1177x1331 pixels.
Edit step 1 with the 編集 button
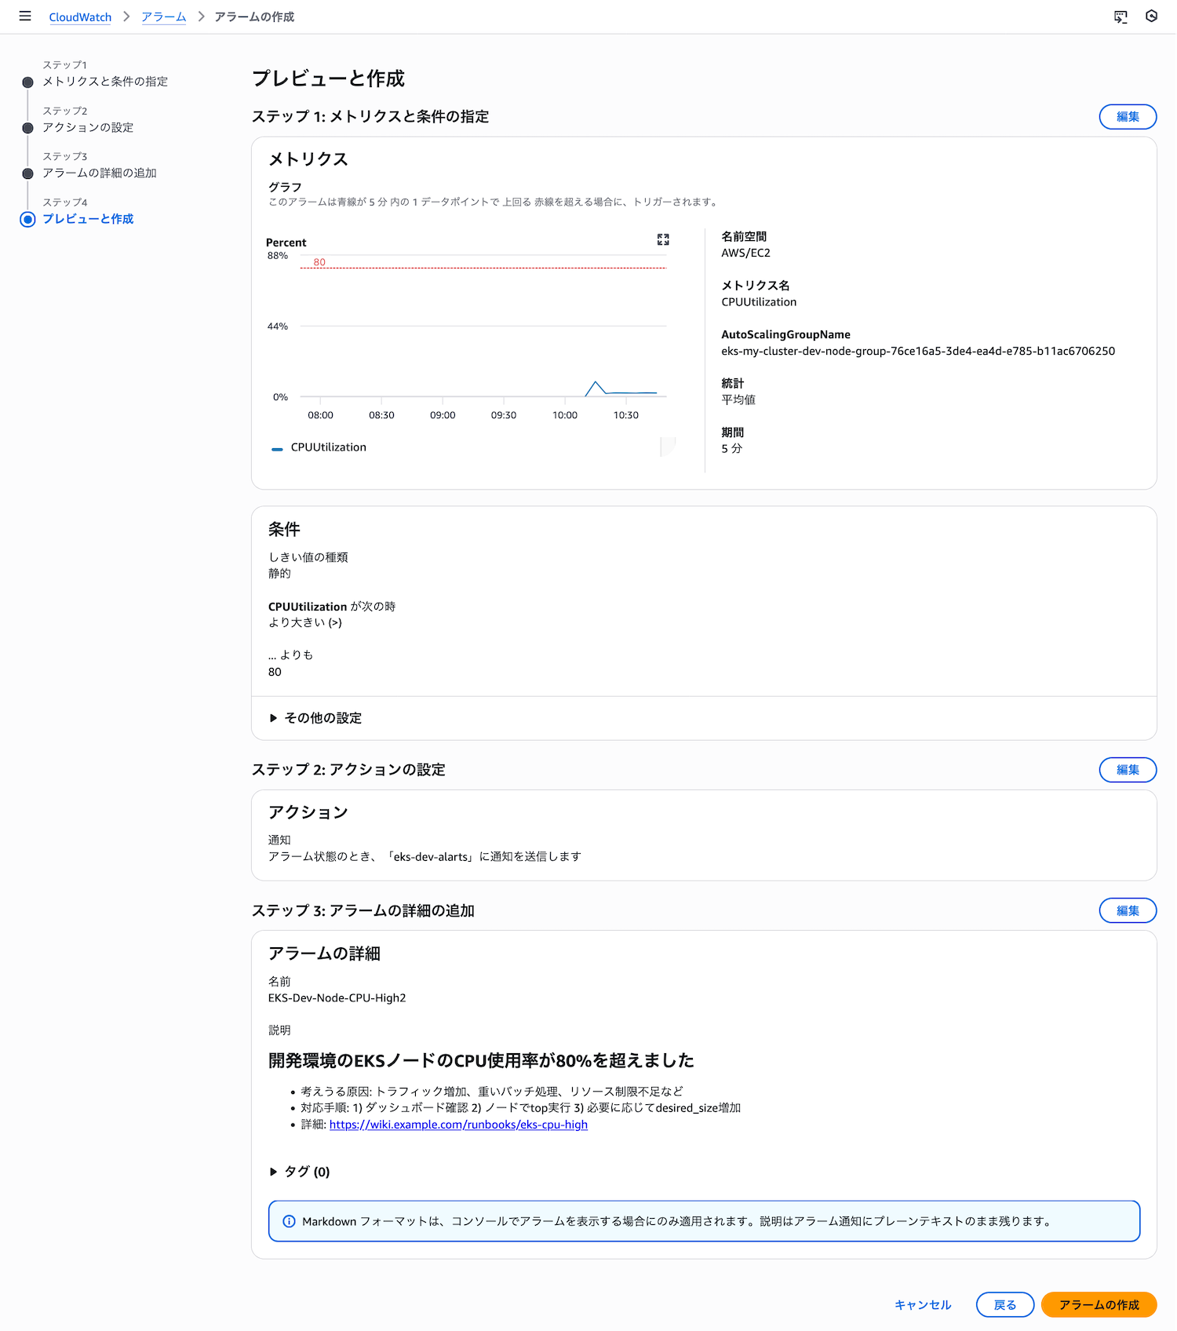[1128, 116]
